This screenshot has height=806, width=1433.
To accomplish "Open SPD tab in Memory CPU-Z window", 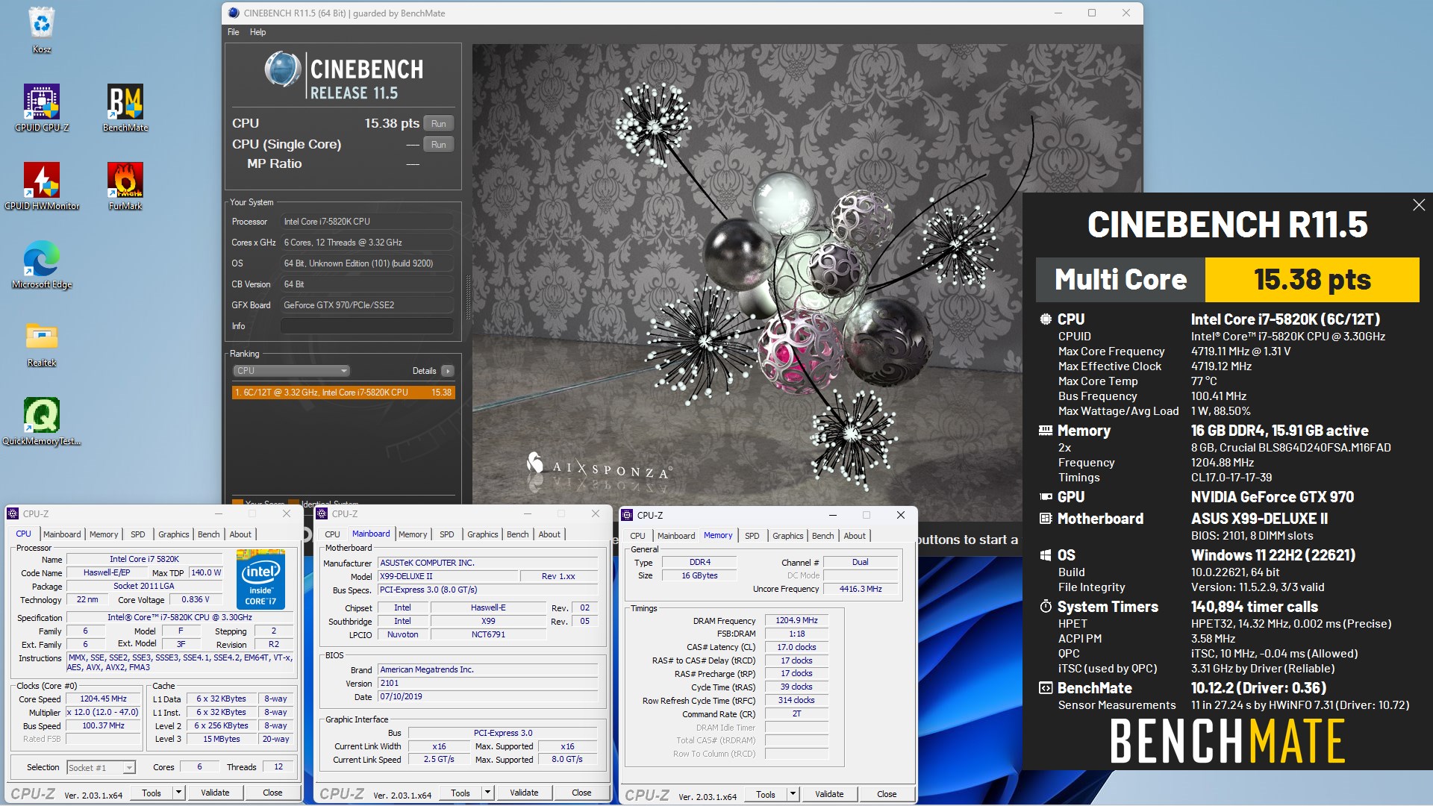I will [x=752, y=536].
